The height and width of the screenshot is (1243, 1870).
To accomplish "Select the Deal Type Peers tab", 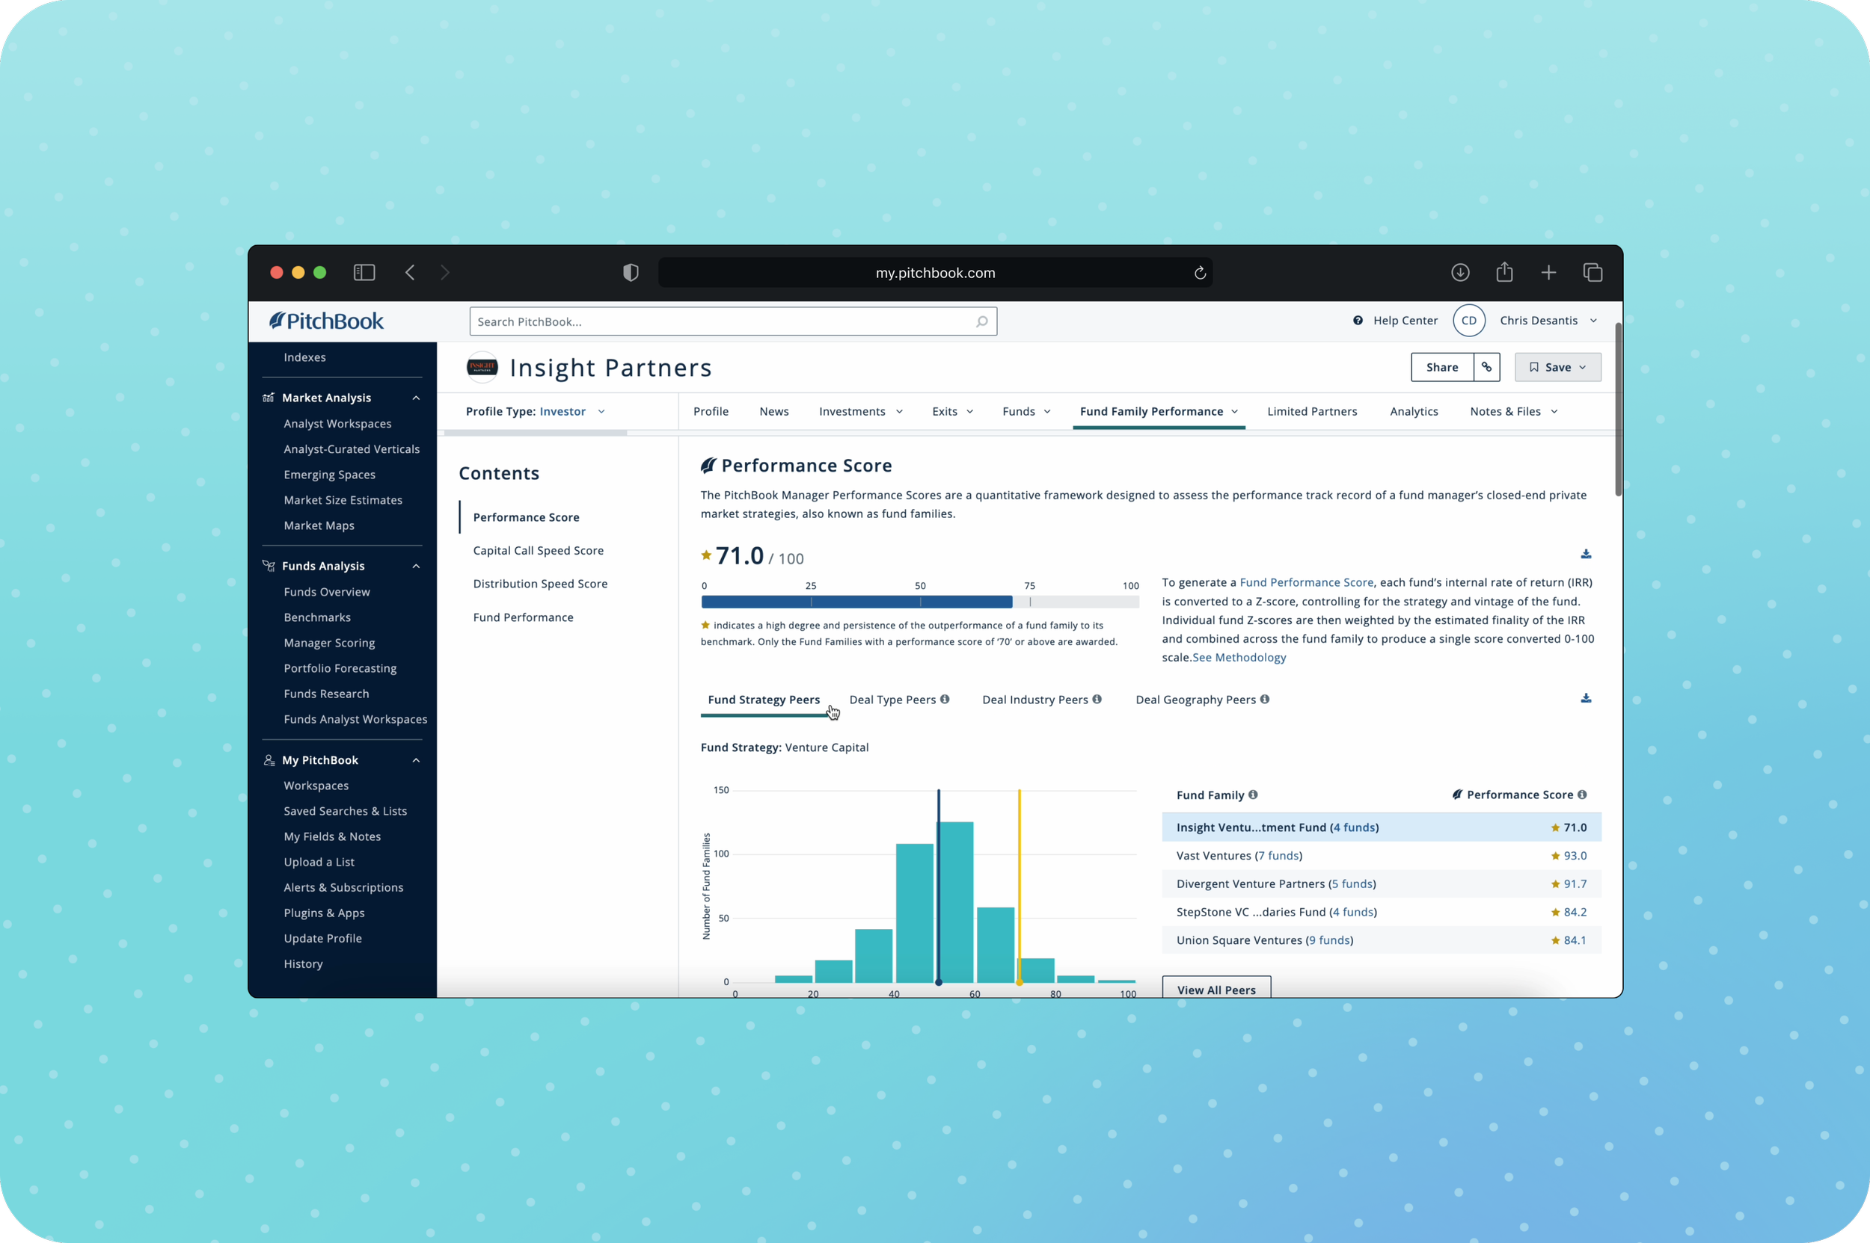I will pos(892,700).
